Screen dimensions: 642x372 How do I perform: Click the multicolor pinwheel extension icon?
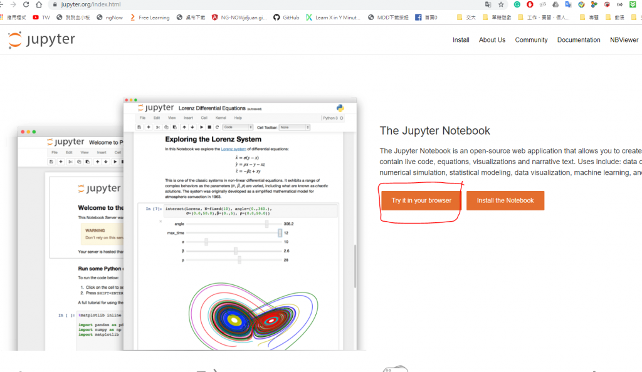[594, 4]
